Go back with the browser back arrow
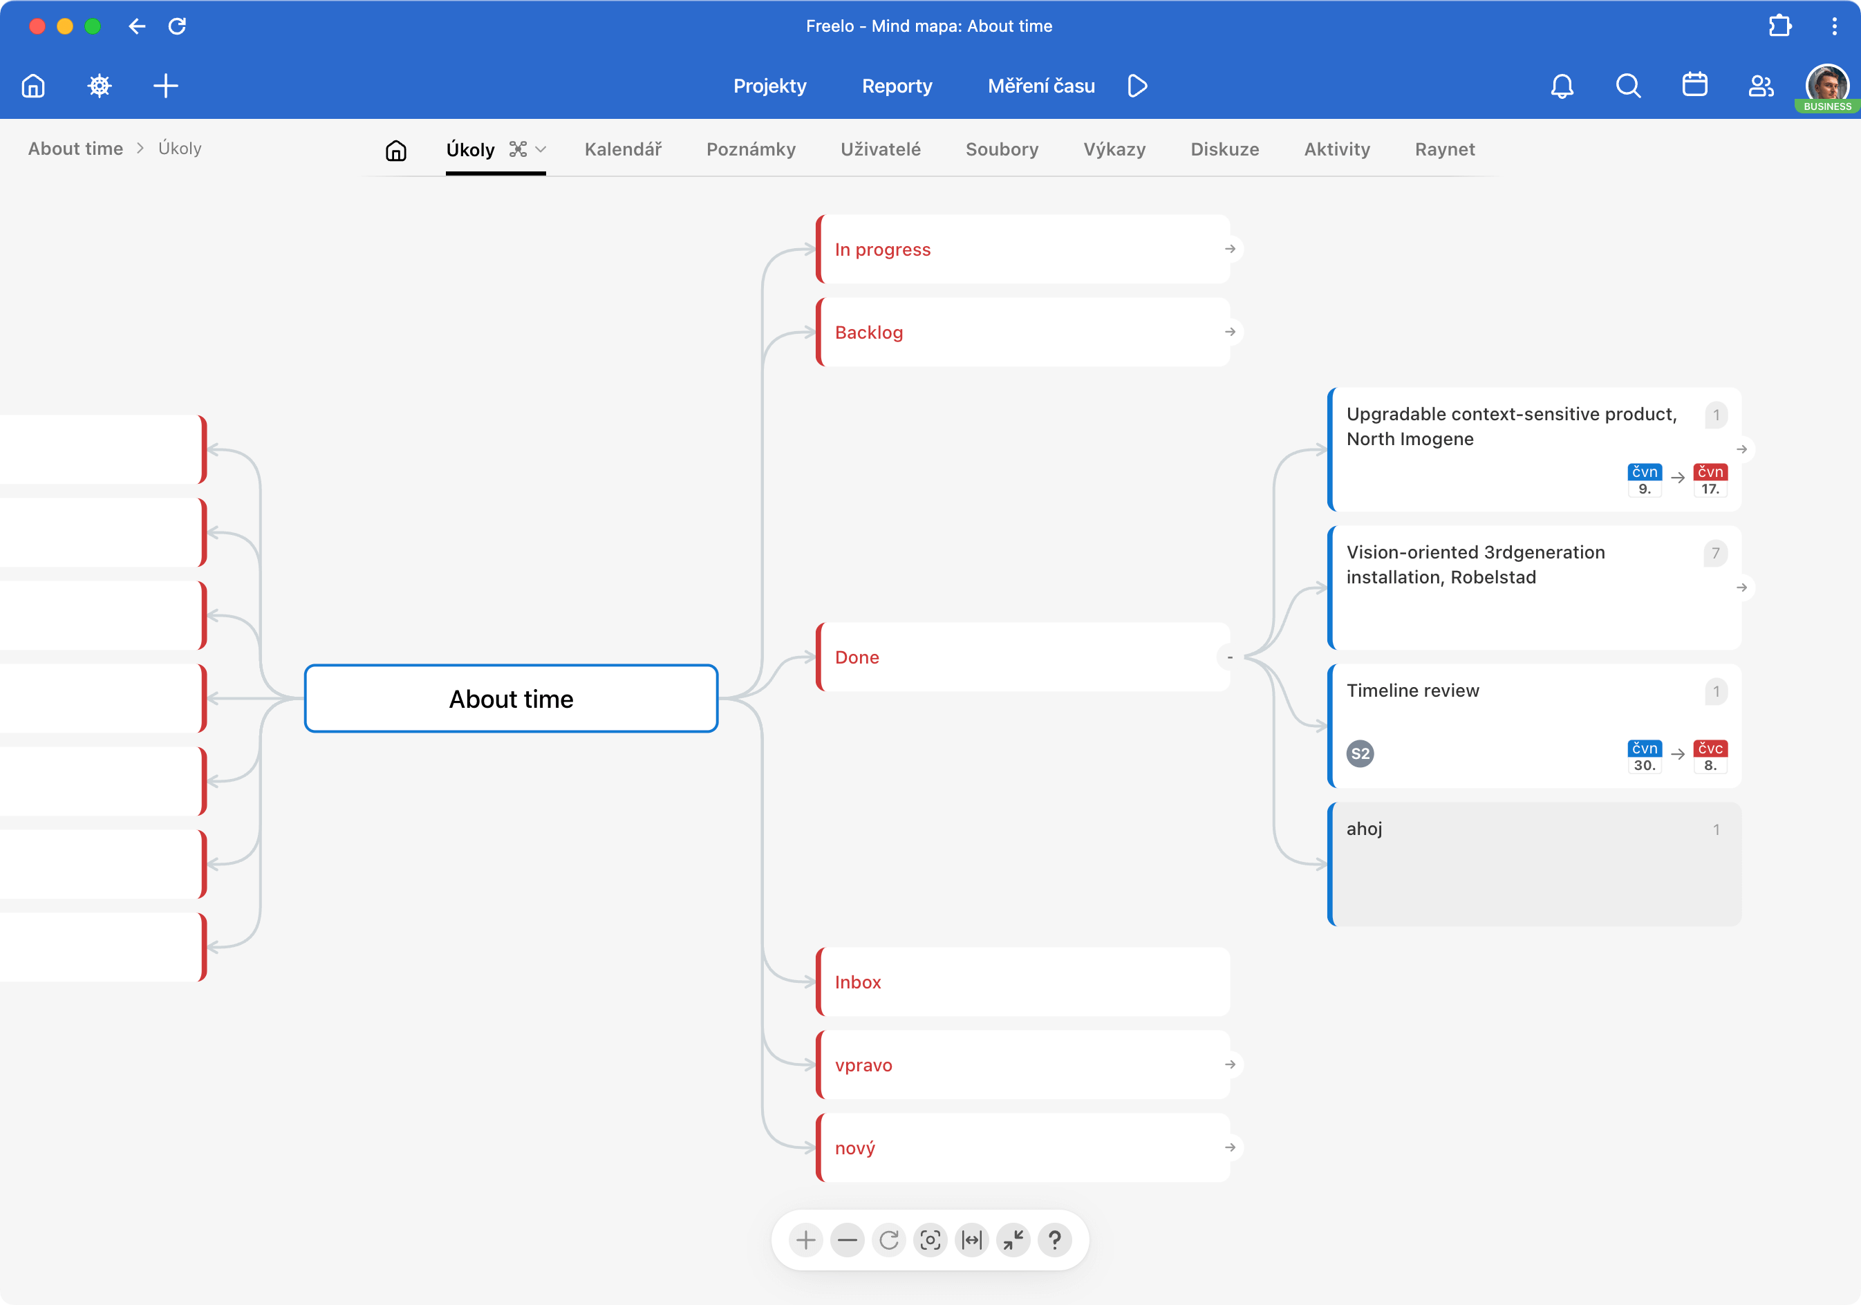 click(x=137, y=26)
